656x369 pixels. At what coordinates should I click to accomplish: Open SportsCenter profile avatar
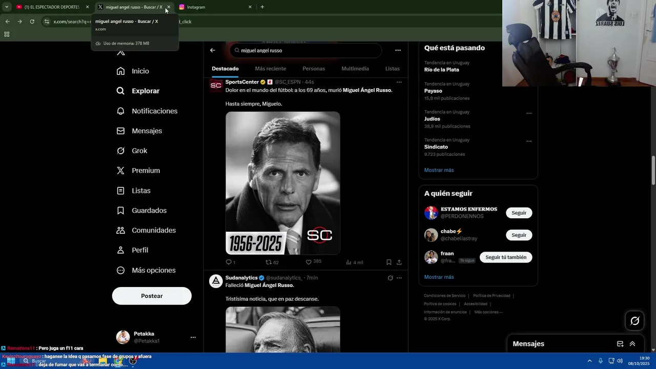[216, 86]
